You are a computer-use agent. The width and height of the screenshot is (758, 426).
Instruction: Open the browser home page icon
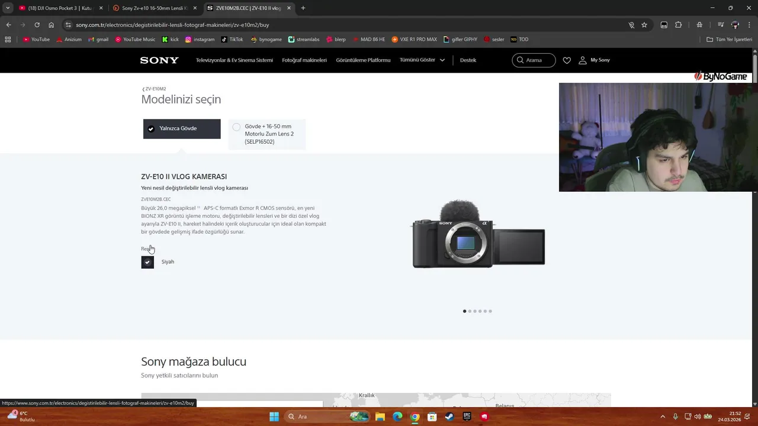click(52, 25)
